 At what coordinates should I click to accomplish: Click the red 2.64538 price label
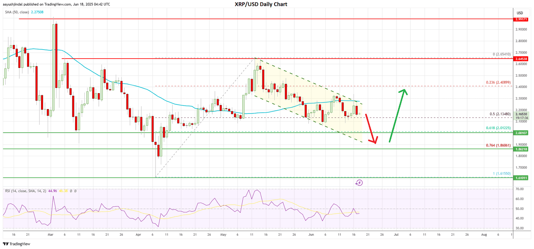coord(521,59)
